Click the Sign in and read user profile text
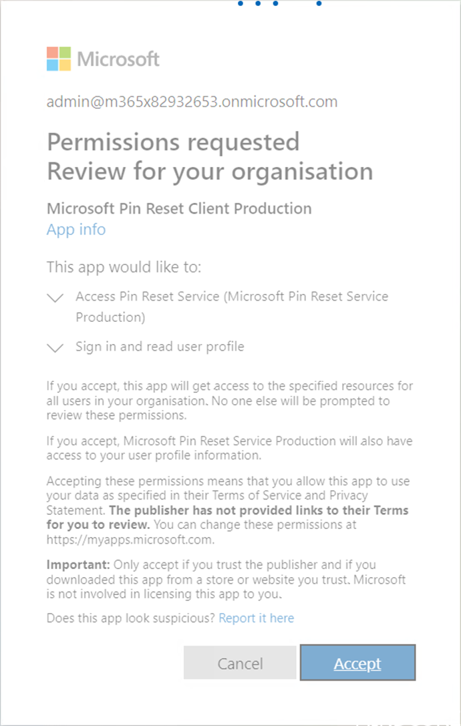 click(160, 347)
